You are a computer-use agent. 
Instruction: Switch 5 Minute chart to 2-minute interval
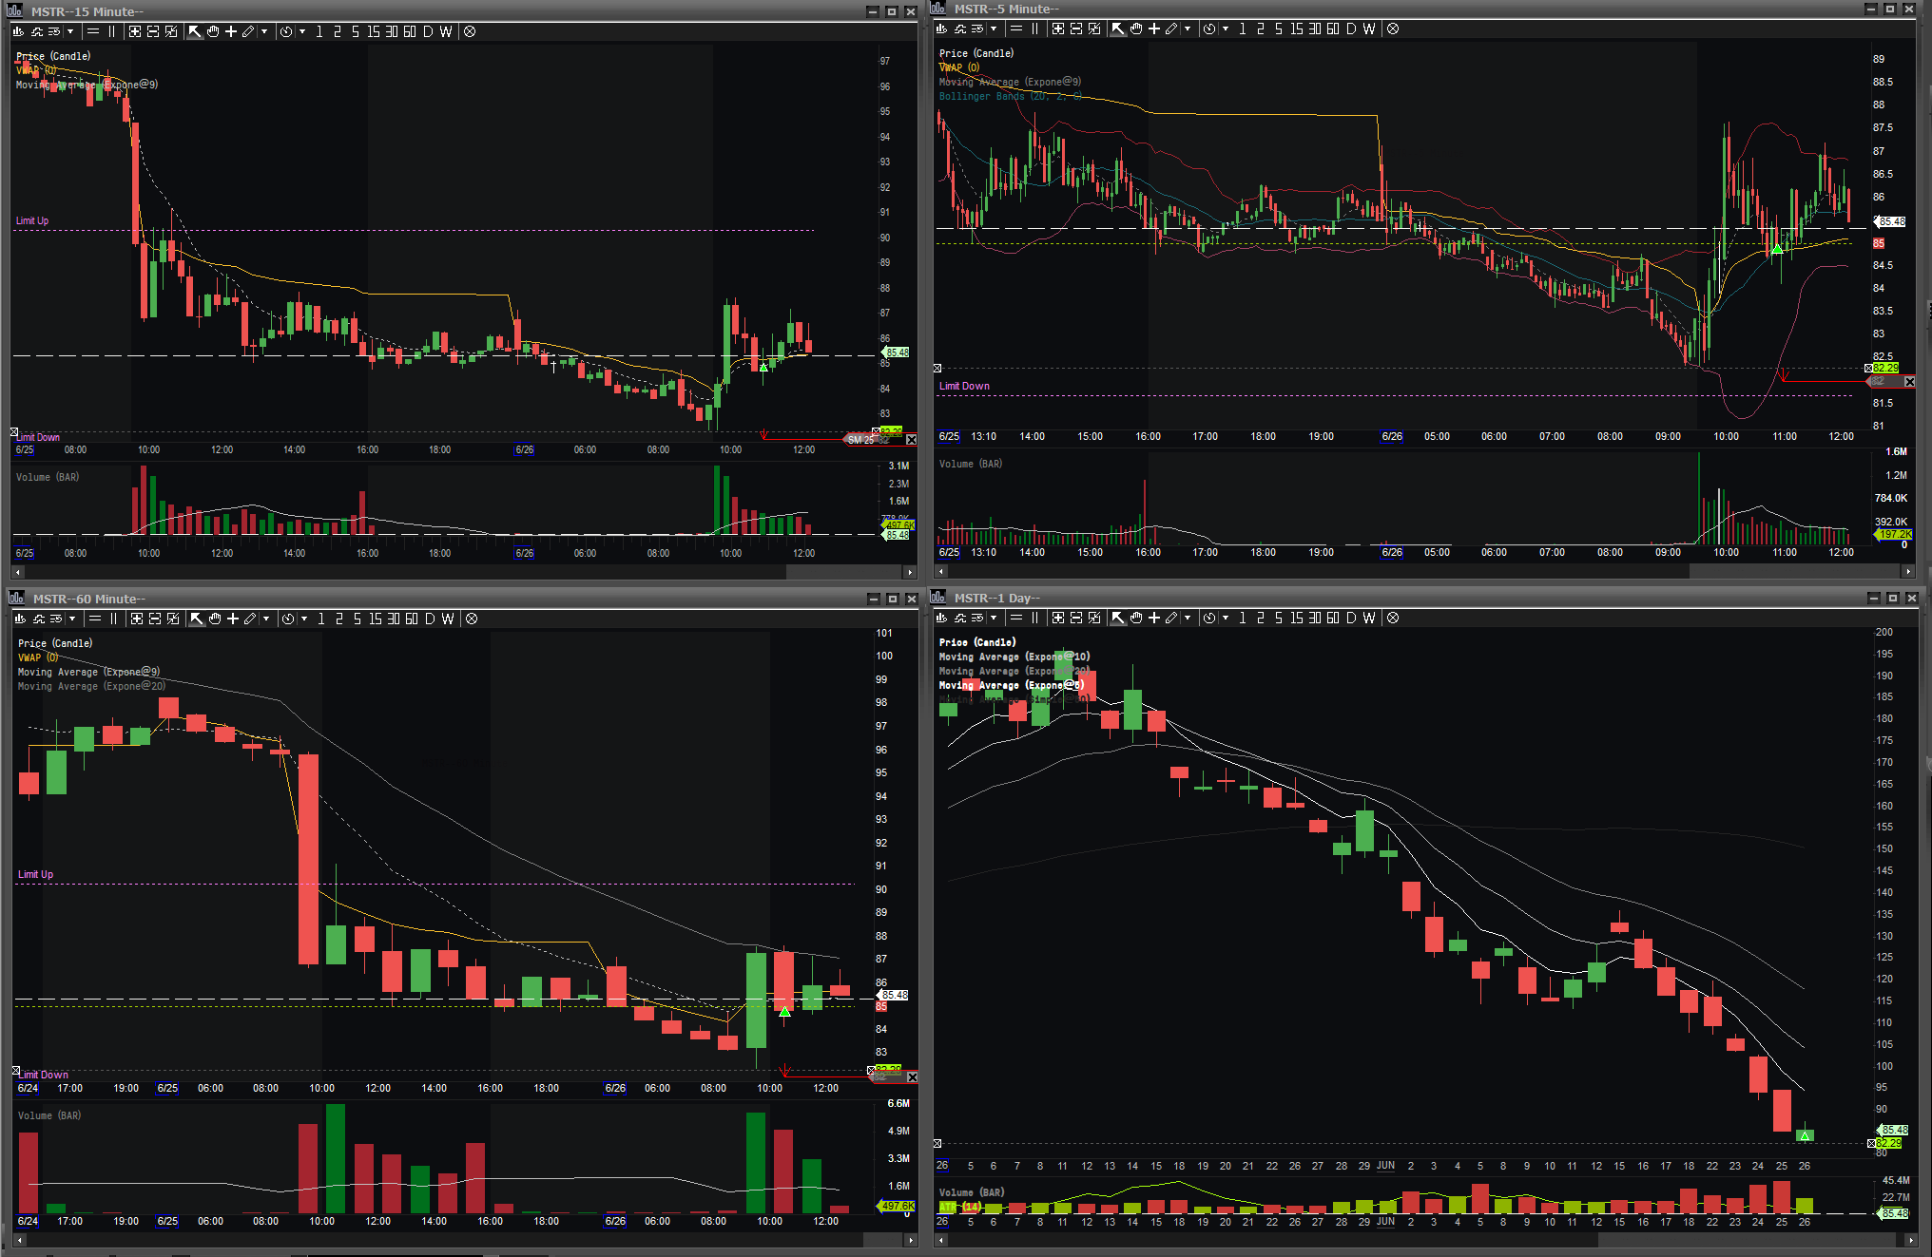(1261, 29)
